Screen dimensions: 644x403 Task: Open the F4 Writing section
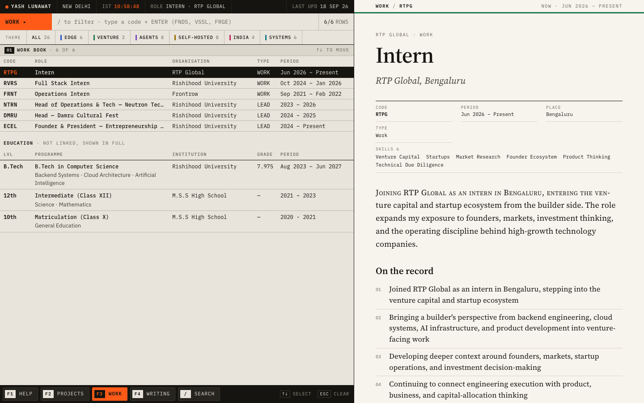click(153, 394)
